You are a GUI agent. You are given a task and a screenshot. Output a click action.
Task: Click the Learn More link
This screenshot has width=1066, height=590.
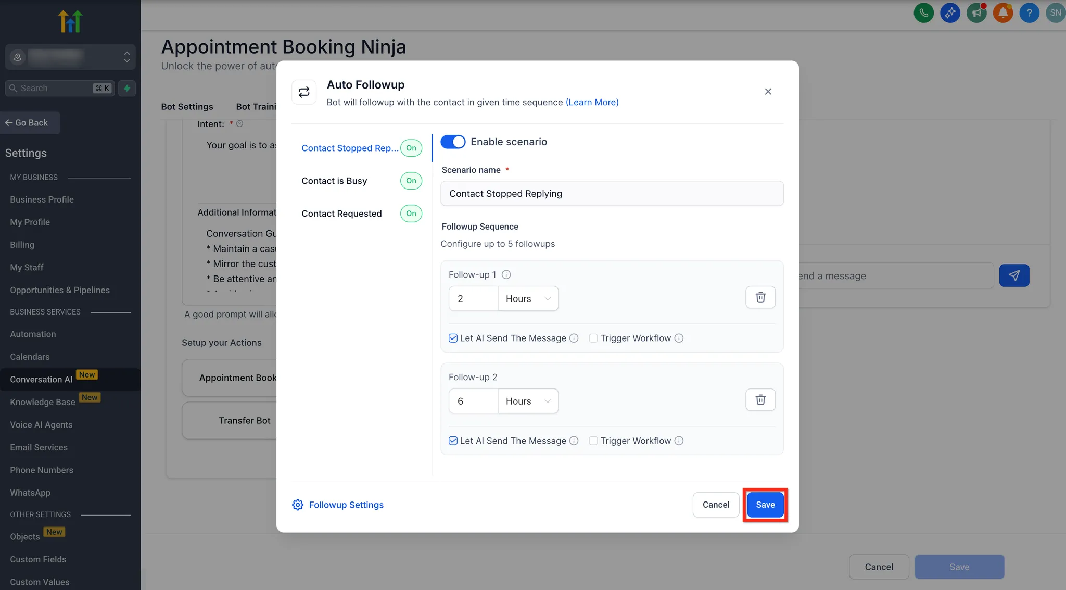(592, 102)
